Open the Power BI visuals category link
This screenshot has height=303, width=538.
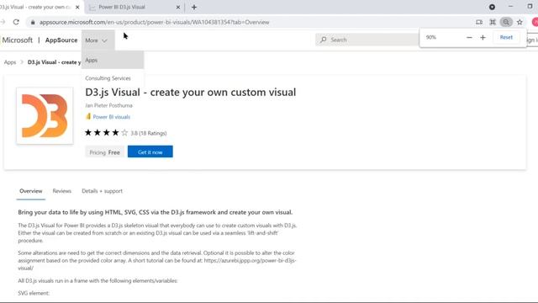[x=112, y=117]
